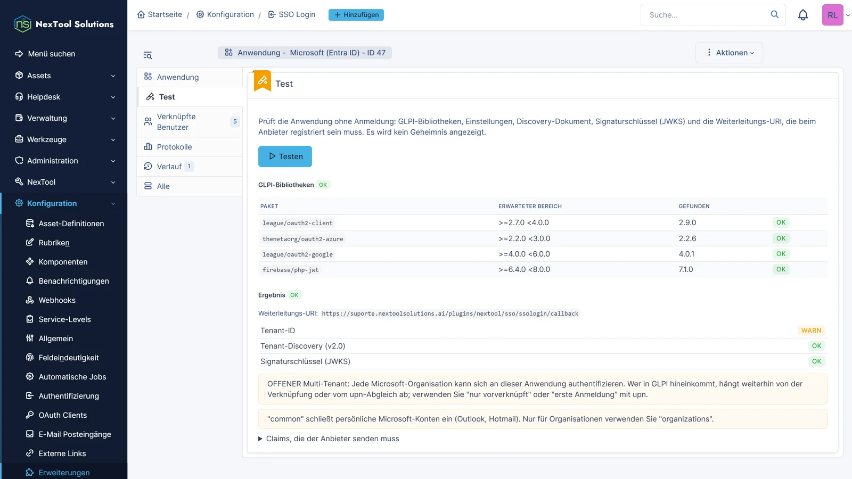Go to Startseite breadcrumb

pyautogui.click(x=160, y=14)
